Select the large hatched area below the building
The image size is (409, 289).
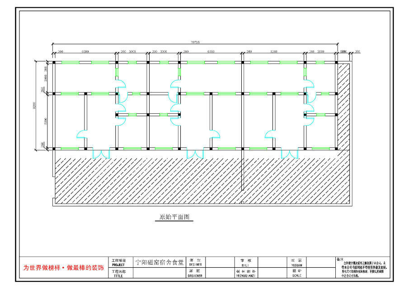149,178
